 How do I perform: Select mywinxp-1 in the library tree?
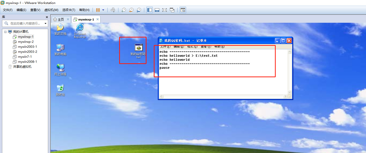[26, 37]
